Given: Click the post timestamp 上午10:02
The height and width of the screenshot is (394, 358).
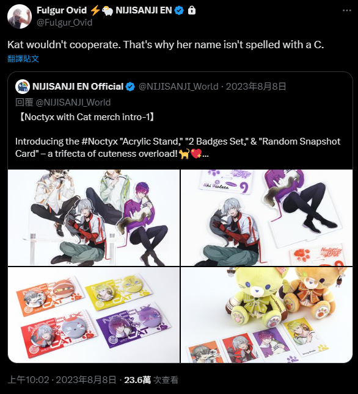Looking at the screenshot, I should tap(28, 380).
